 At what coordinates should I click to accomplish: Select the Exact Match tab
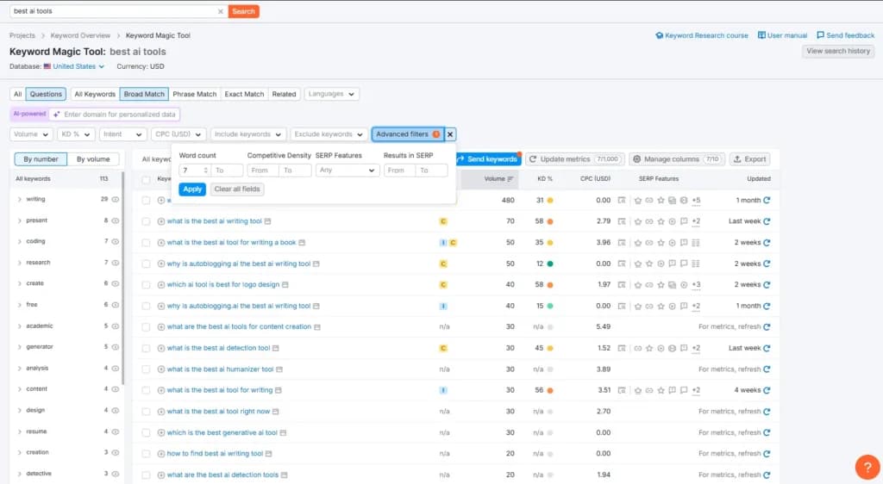pyautogui.click(x=244, y=95)
